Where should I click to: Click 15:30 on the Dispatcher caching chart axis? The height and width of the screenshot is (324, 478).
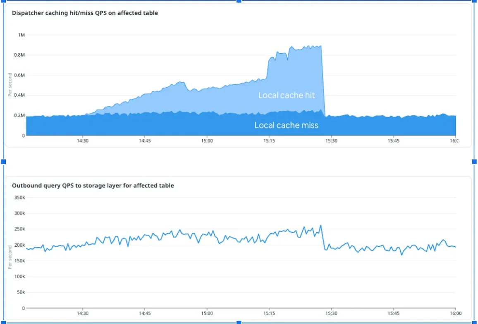tap(331, 141)
